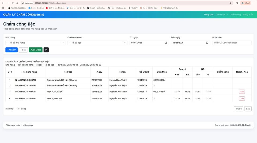Go to the browser home icon
Viewport: 257px width, 143px height.
(17, 3)
